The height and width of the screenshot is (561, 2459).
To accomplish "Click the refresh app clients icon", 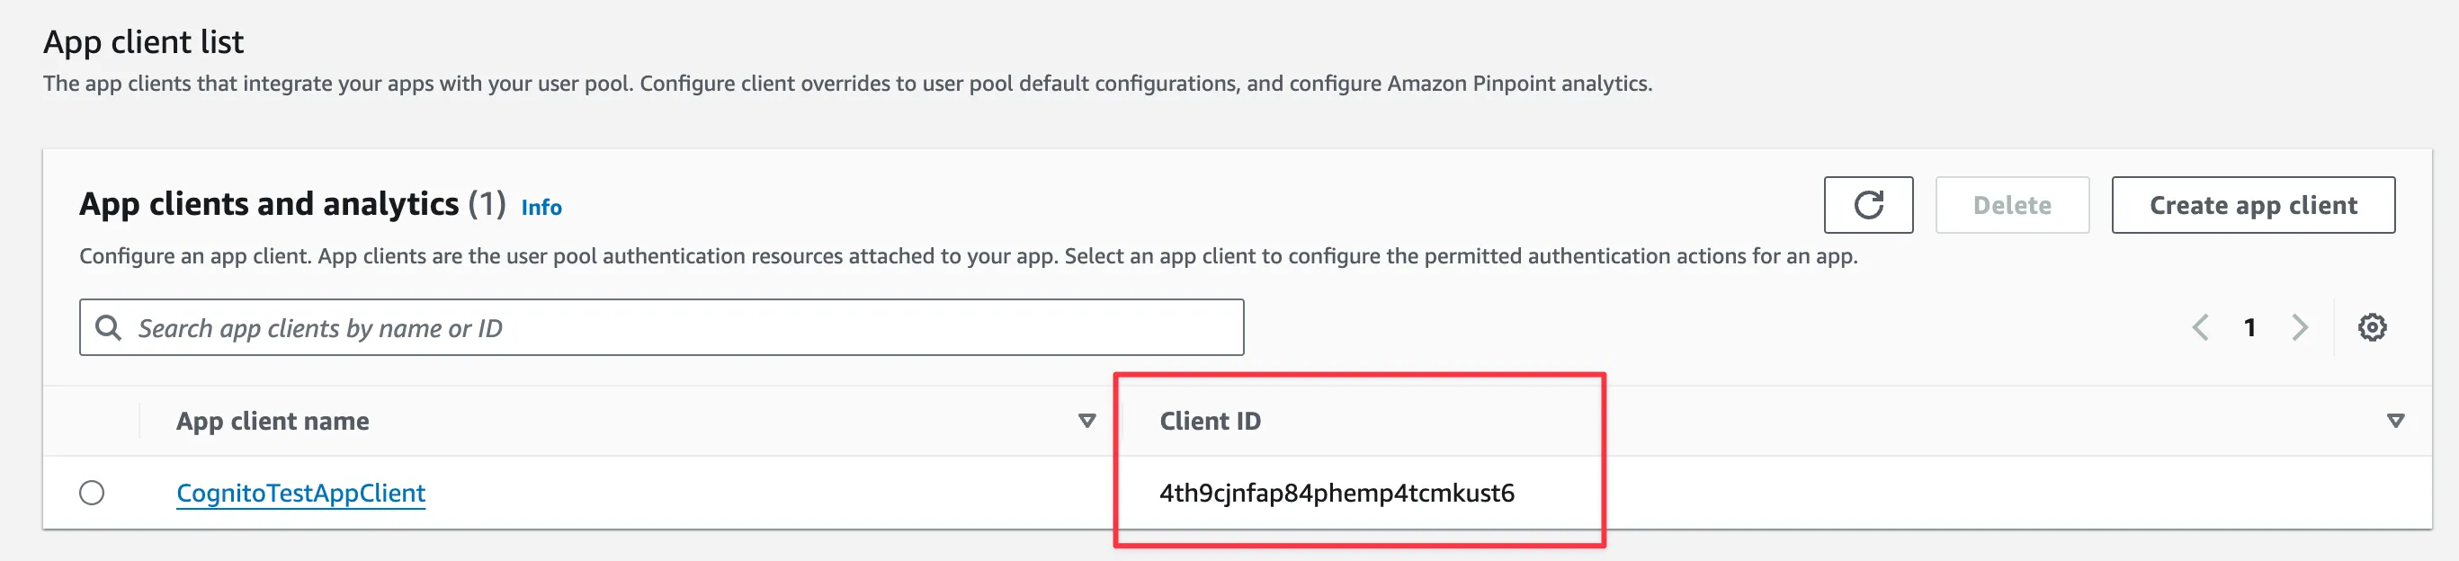I will coord(1867,205).
